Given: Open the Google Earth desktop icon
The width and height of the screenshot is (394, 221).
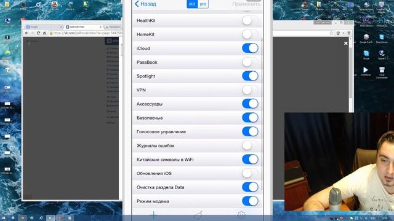Looking at the screenshot, I should pos(366,39).
